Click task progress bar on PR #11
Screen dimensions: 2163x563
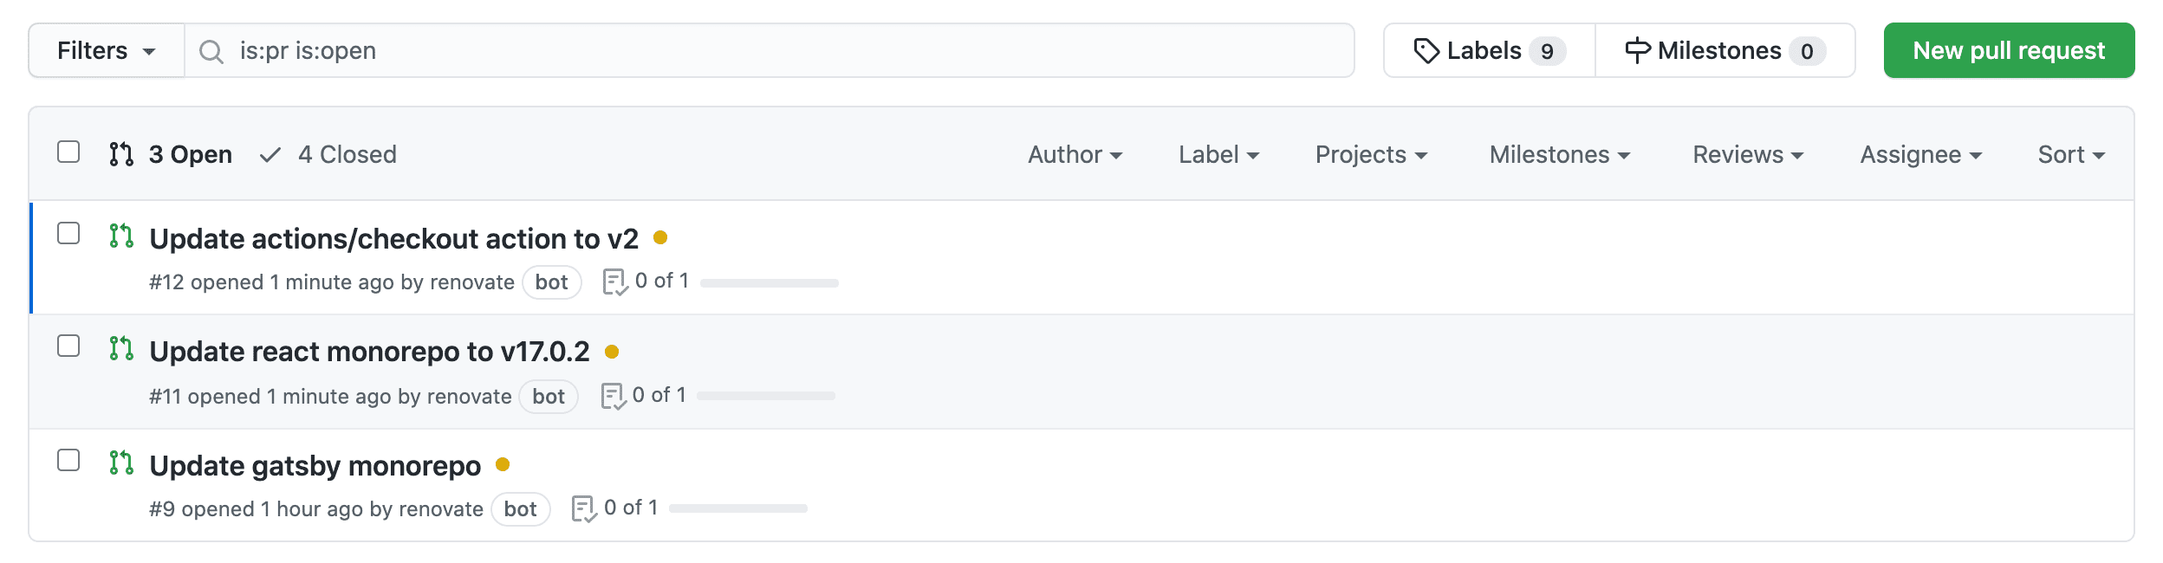766,396
